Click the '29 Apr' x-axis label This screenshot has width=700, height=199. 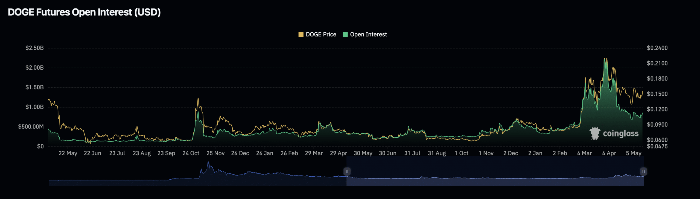point(339,153)
